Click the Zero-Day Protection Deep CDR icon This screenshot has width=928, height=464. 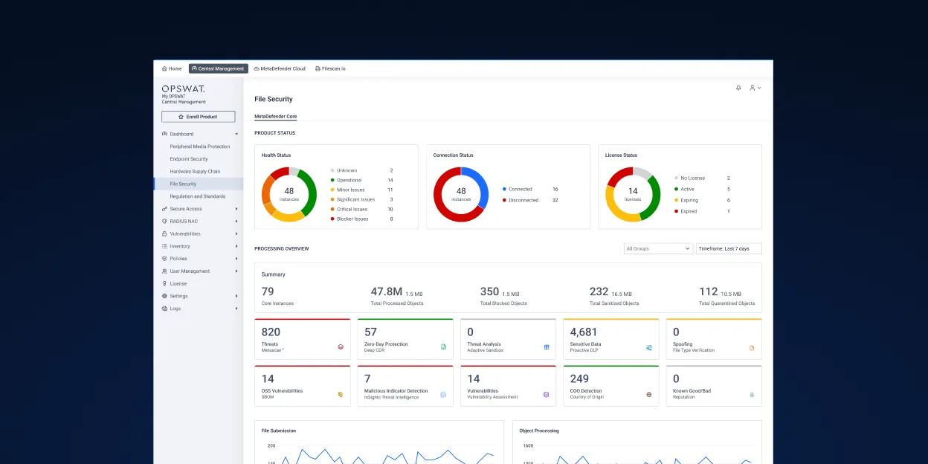pos(444,347)
